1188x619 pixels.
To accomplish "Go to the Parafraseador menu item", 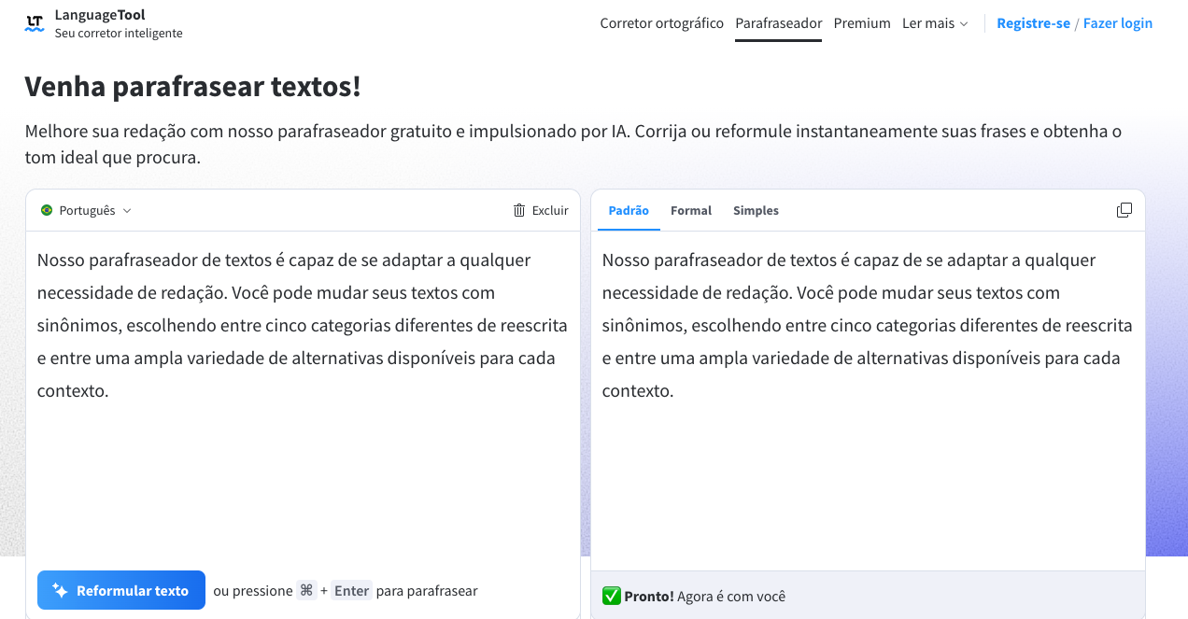I will [779, 23].
